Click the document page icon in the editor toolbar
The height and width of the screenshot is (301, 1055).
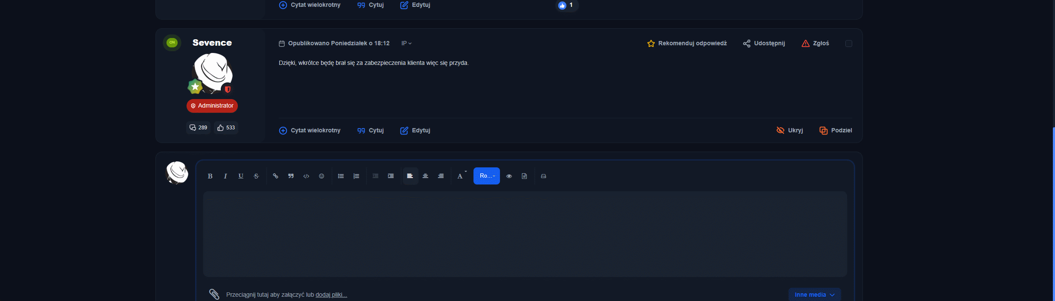524,176
